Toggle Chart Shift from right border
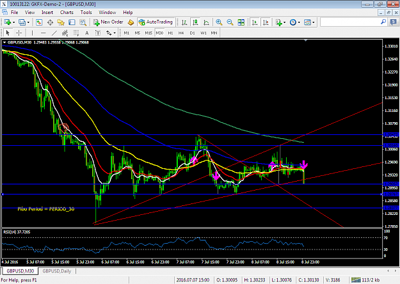Image resolution: width=400 pixels, height=284 pixels. coord(266,22)
